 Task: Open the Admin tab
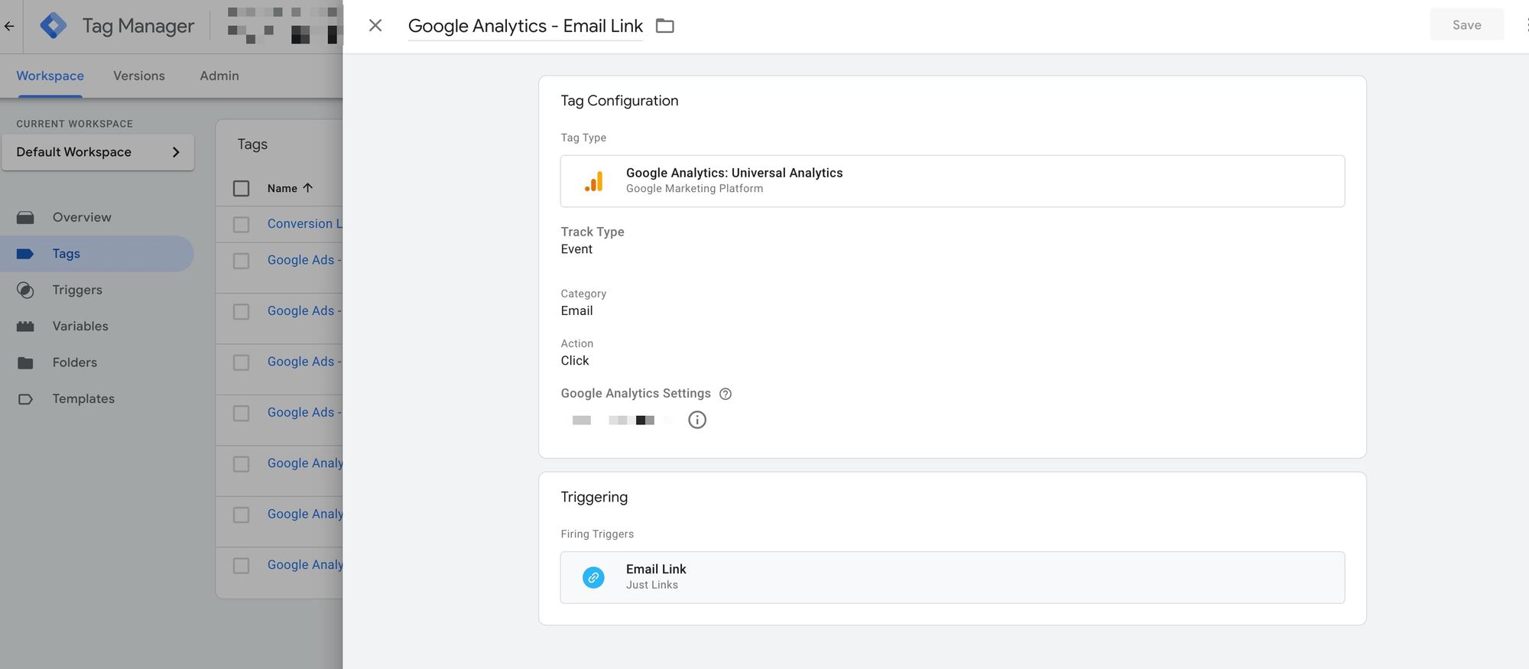tap(219, 76)
